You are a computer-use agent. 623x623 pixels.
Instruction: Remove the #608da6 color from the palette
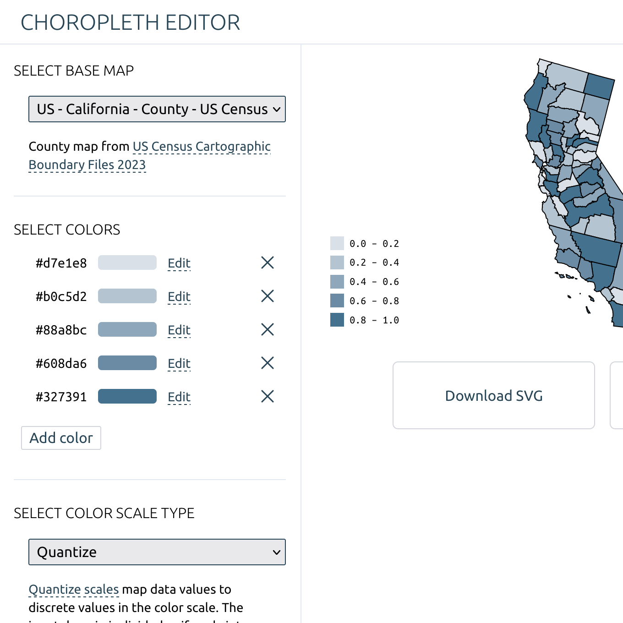[267, 363]
